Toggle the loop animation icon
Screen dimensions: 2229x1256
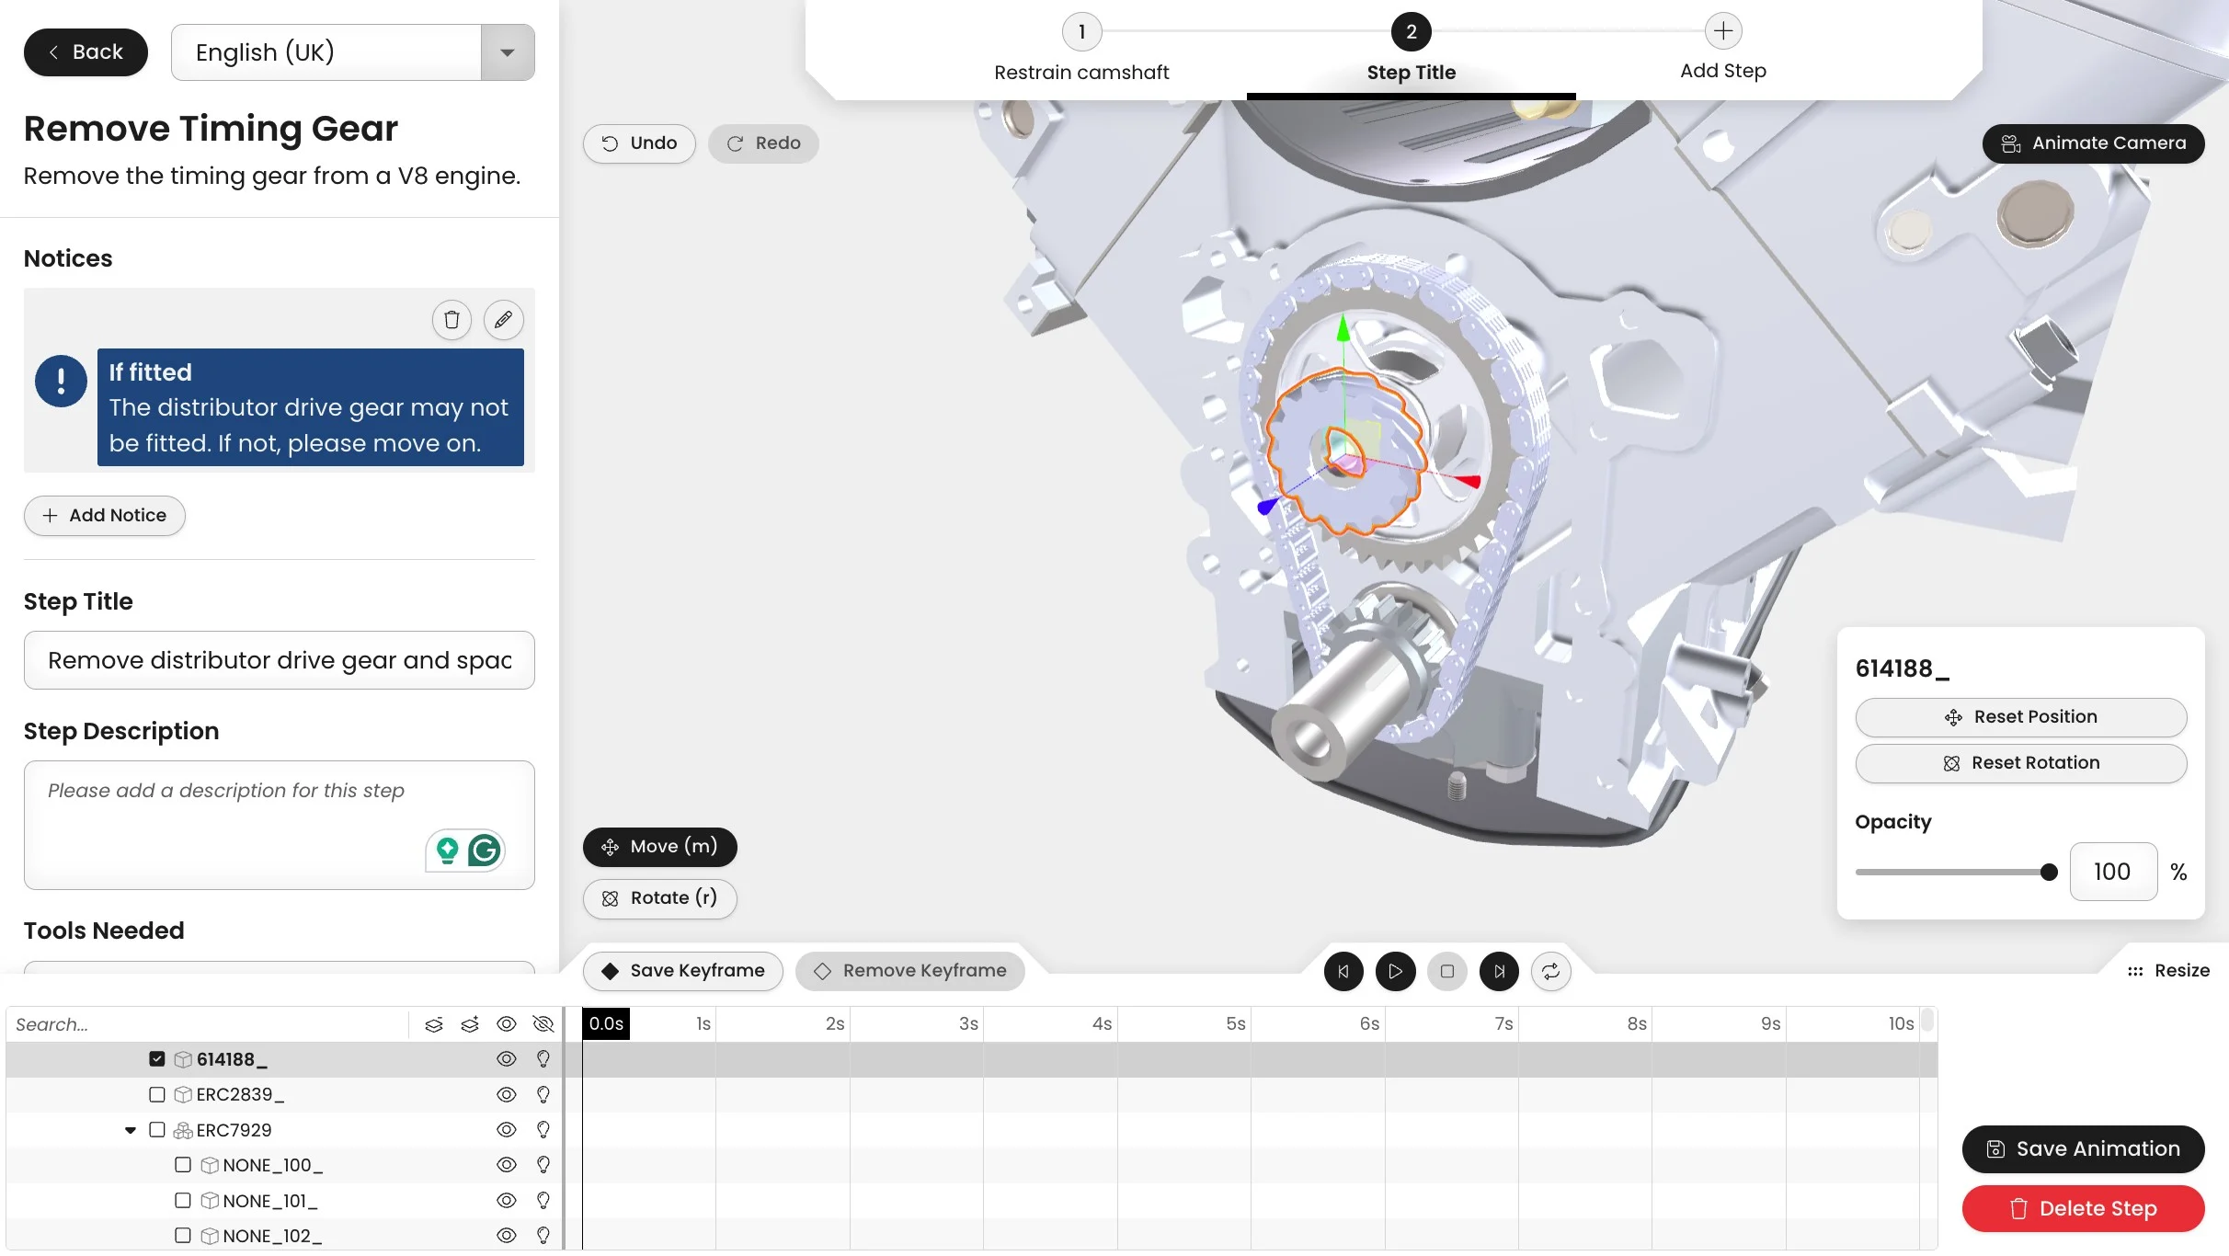tap(1550, 971)
